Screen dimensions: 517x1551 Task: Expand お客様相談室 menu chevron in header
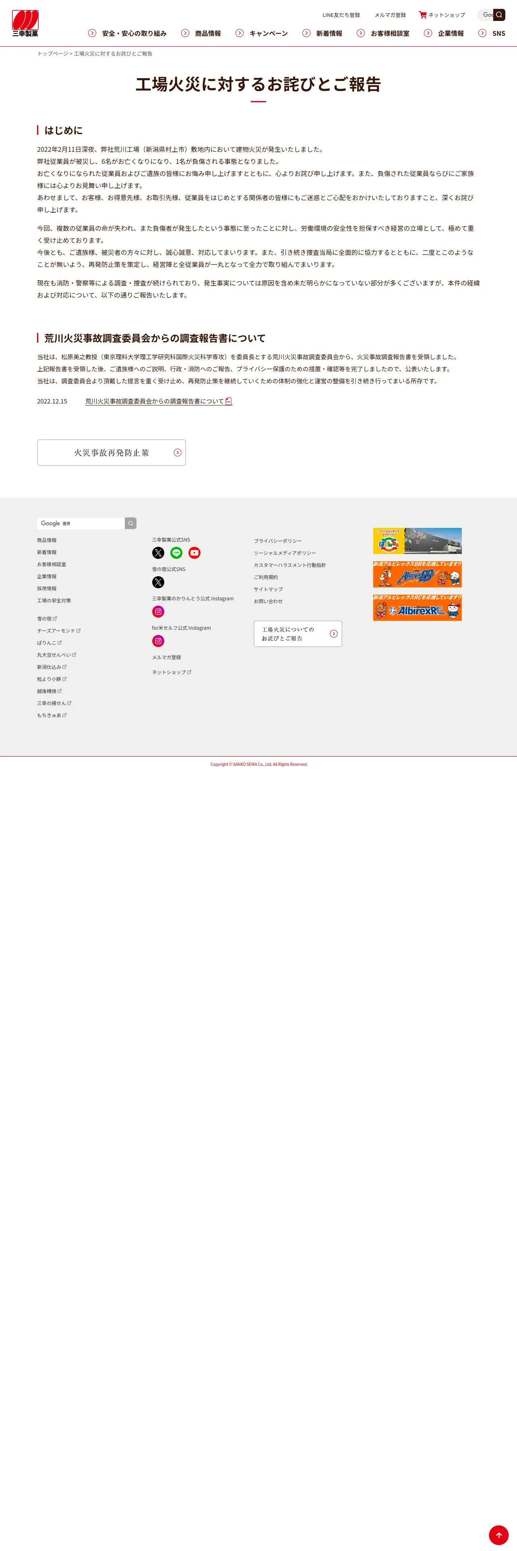[360, 33]
